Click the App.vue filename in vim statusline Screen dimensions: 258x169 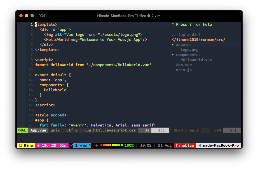pyautogui.click(x=38, y=130)
